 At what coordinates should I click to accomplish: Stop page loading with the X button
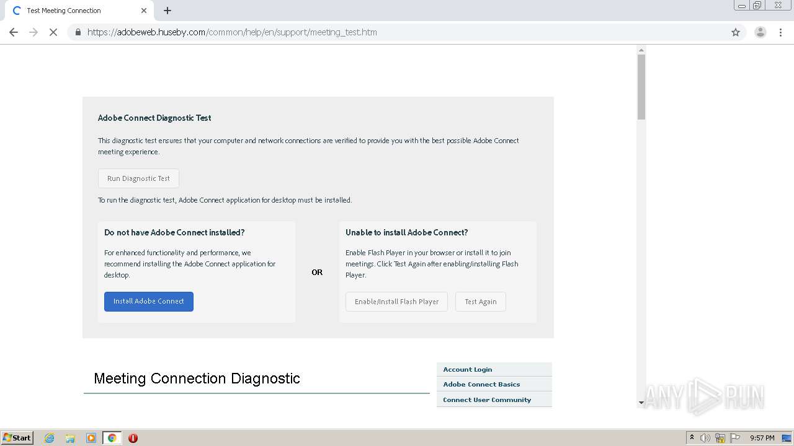53,32
